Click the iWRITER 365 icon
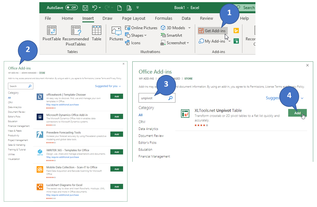Screen dimensions: 317x207 point(40,152)
